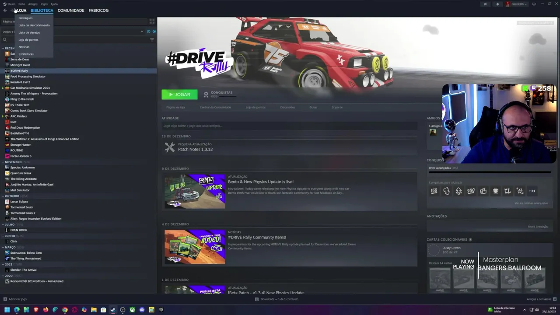Open the Ajuda menu
Image resolution: width=560 pixels, height=315 pixels.
(54, 4)
